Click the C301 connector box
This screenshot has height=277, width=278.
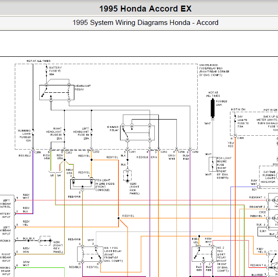click(263, 231)
